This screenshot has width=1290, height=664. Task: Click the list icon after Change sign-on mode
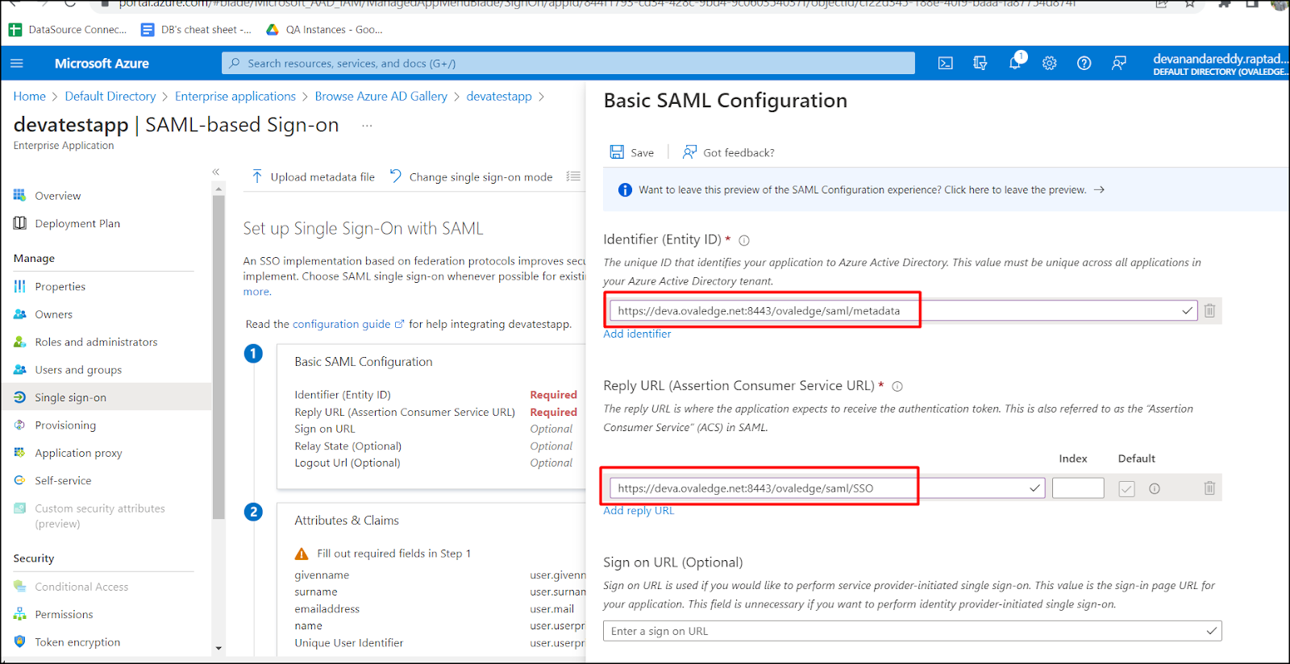pos(573,176)
